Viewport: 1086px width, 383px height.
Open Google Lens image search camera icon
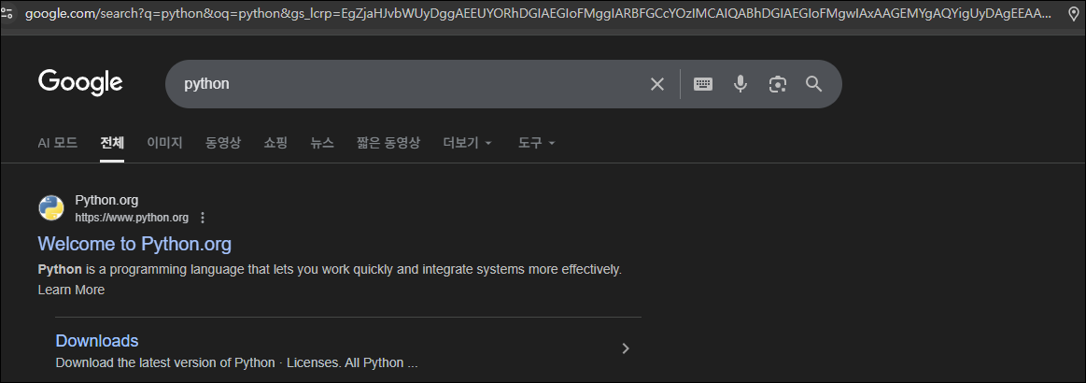click(777, 84)
